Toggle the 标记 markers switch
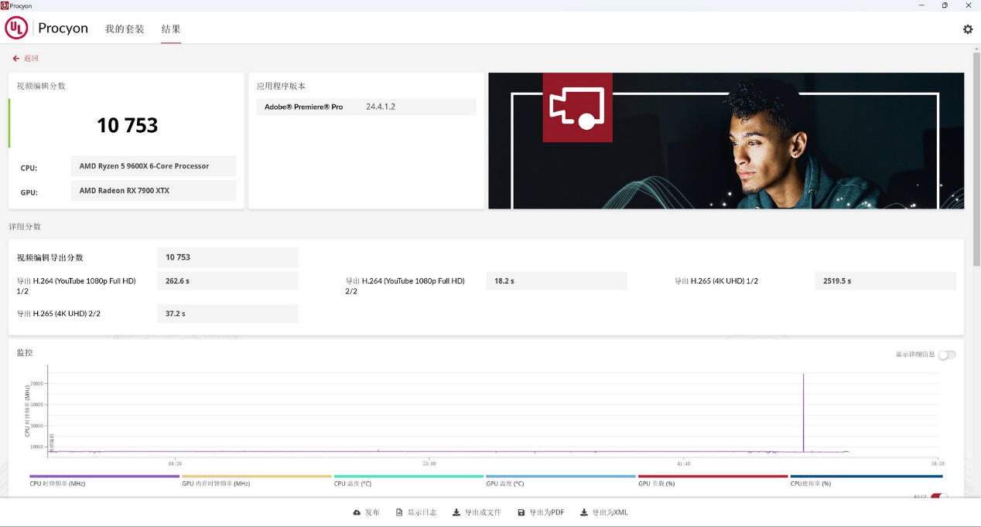 pyautogui.click(x=938, y=497)
